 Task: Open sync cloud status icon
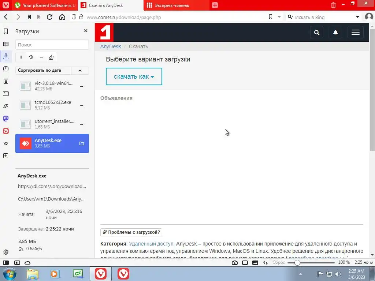27,263
